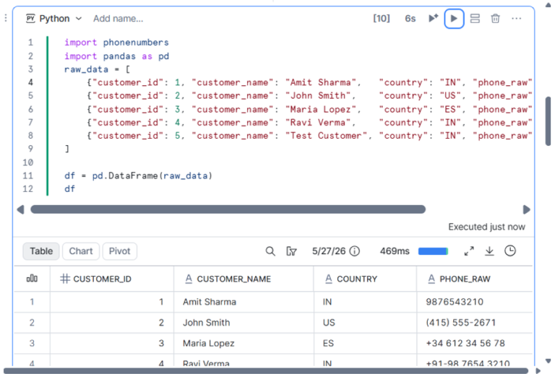Viewport: 555px width, 374px height.
Task: Click the 5/27/26 date label
Action: click(329, 251)
